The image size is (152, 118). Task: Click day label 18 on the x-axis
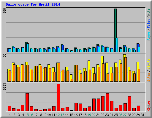pos(85,115)
